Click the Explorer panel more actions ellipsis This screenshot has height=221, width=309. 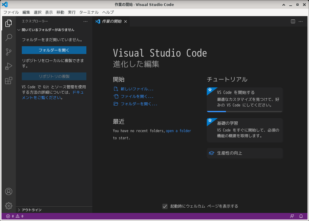[85, 21]
